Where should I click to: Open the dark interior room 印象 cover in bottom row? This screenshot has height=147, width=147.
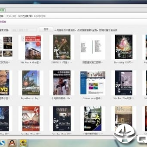tap(62, 118)
